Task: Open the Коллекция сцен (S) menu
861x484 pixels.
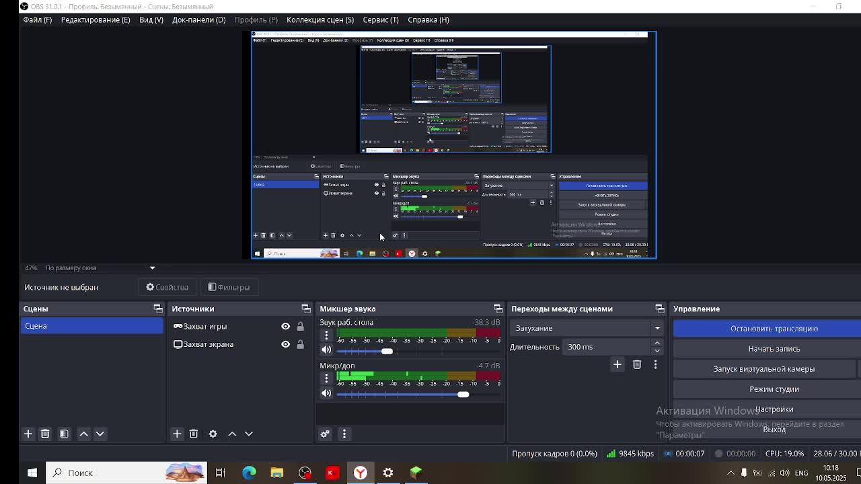Action: (x=320, y=19)
